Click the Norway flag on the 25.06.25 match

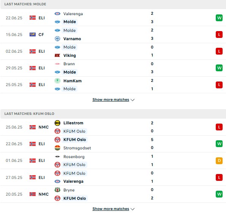click(x=33, y=127)
